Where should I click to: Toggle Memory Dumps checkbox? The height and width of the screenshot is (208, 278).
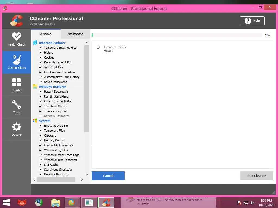click(x=40, y=141)
